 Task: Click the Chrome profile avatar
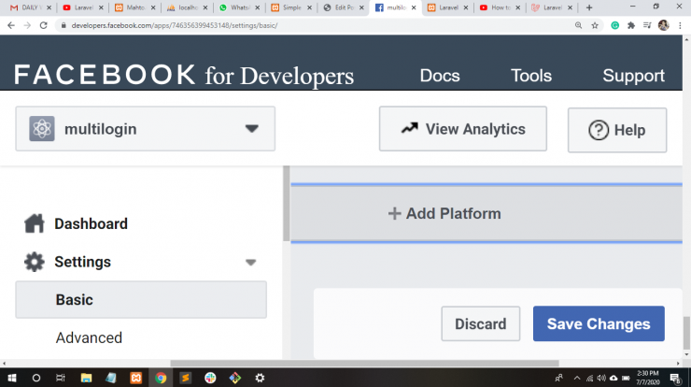click(663, 25)
